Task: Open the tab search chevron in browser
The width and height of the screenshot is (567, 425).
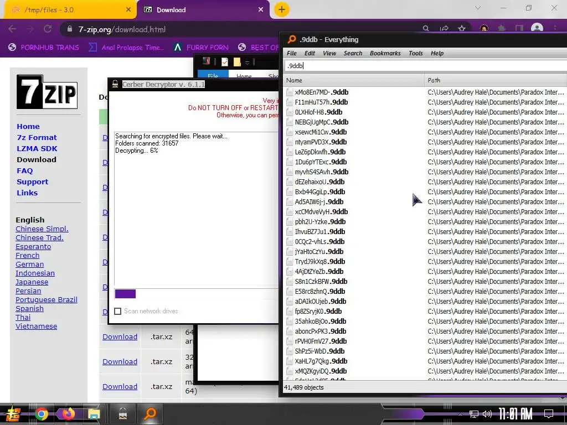Action: (x=478, y=8)
